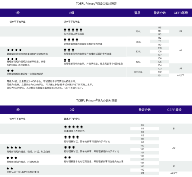
Task: Select the 1级 header in the reading table
Action: (x=18, y=13)
